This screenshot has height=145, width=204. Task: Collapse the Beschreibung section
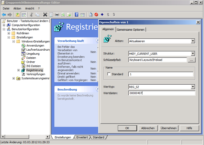pyautogui.click(x=97, y=89)
